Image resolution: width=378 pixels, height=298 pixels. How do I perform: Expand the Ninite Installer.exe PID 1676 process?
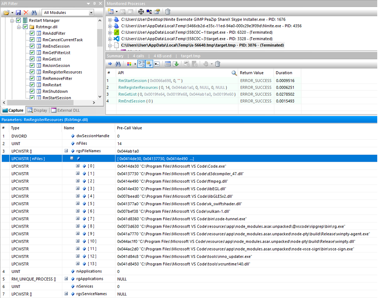(x=110, y=19)
